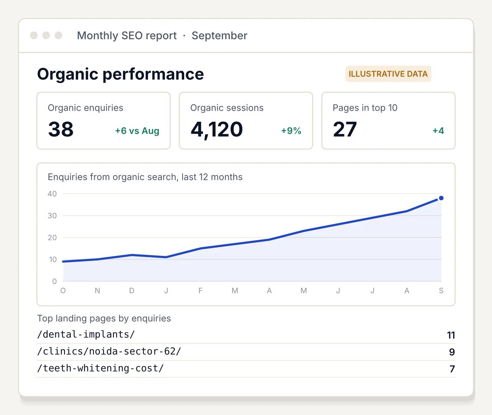492x415 pixels.
Task: Click the value 38 in Organic enquiries
Action: 61,129
